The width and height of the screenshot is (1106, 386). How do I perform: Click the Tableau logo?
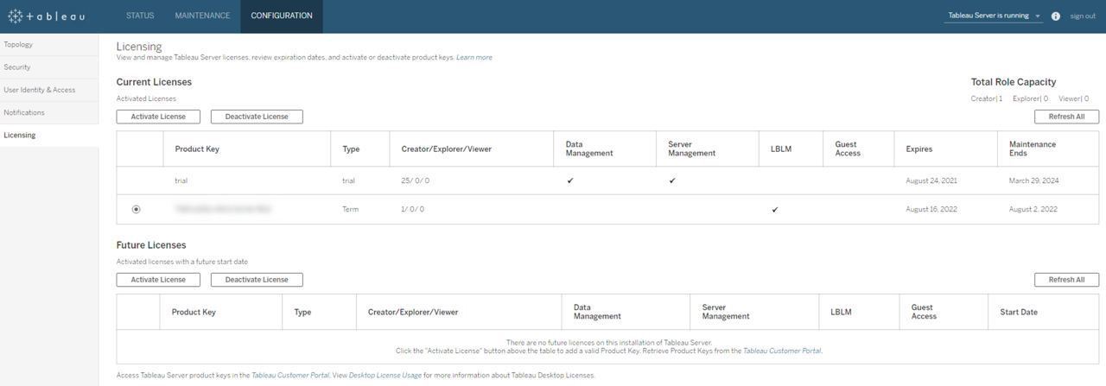pos(46,16)
